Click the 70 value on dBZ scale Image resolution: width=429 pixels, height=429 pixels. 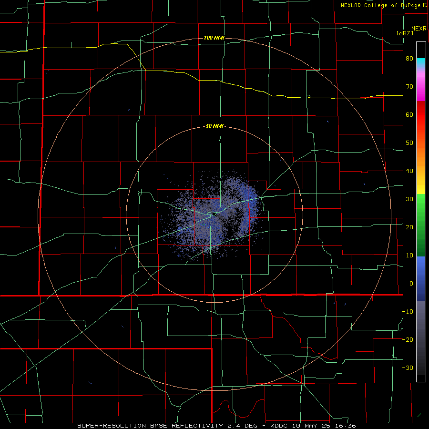[x=409, y=87]
